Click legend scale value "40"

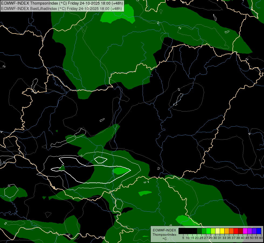pyautogui.click(x=243, y=238)
